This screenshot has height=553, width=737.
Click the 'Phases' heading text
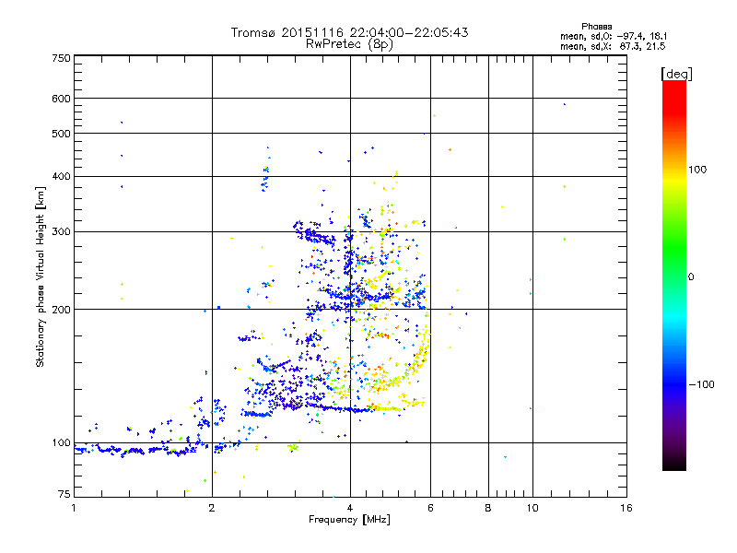[x=596, y=27]
